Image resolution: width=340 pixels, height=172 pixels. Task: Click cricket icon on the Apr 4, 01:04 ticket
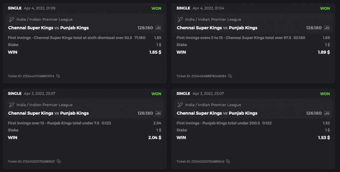[180, 19]
